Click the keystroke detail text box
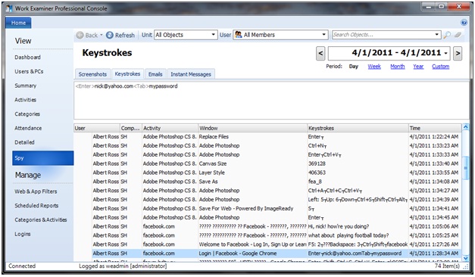The image size is (475, 277). click(271, 100)
